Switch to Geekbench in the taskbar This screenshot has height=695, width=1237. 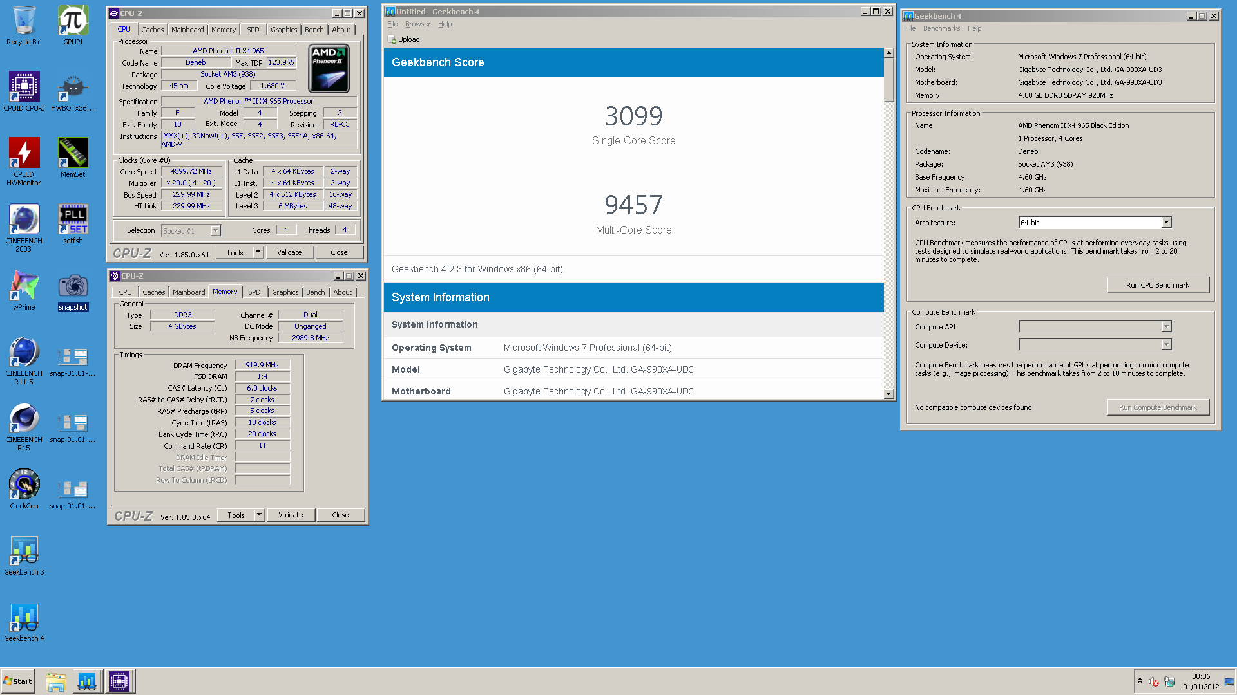point(87,681)
